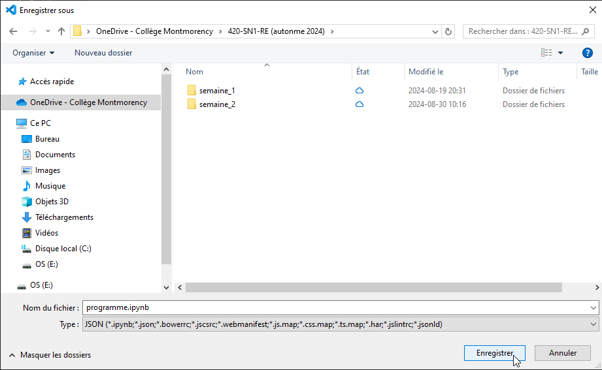Click cloud status icon of semaine_1
The image size is (602, 370).
[360, 91]
